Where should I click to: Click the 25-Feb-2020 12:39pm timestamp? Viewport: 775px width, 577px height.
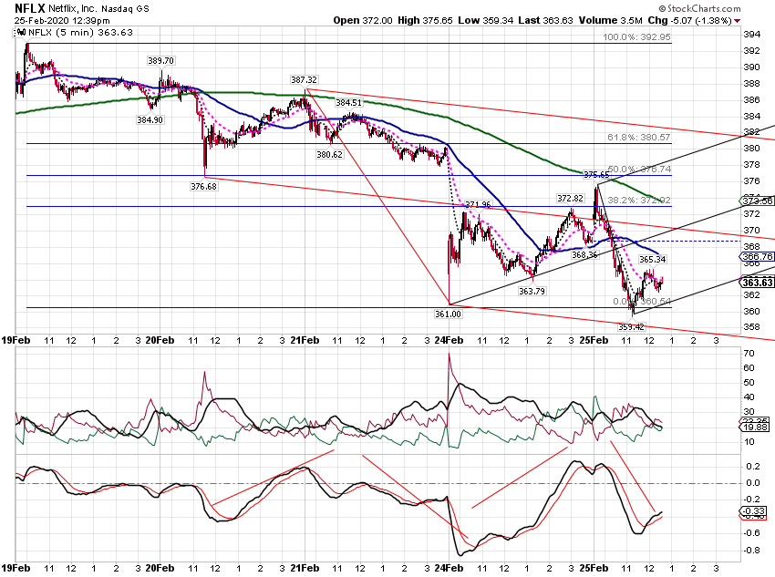62,21
